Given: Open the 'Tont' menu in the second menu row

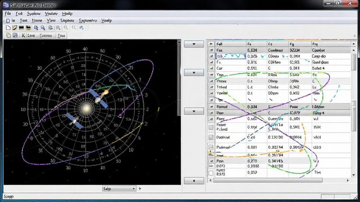Looking at the screenshot, I should point(24,21).
